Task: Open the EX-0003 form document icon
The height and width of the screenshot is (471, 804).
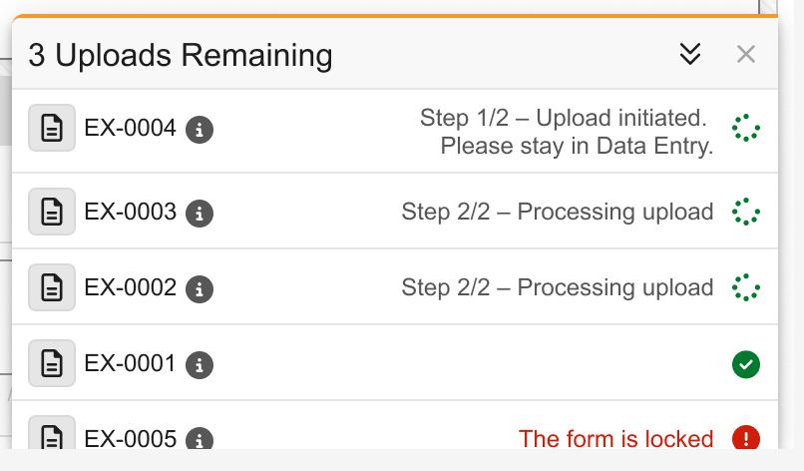Action: coord(53,212)
